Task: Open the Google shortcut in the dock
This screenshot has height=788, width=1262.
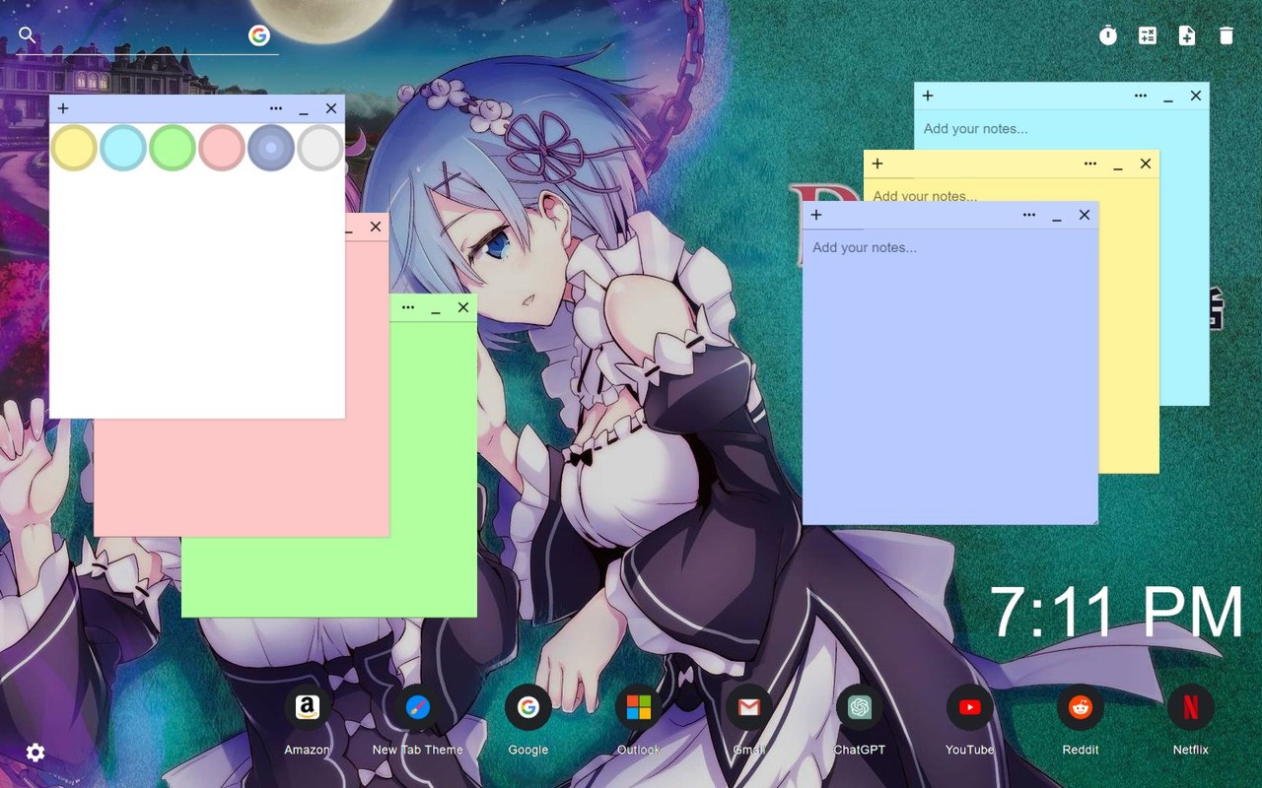Action: coord(528,707)
